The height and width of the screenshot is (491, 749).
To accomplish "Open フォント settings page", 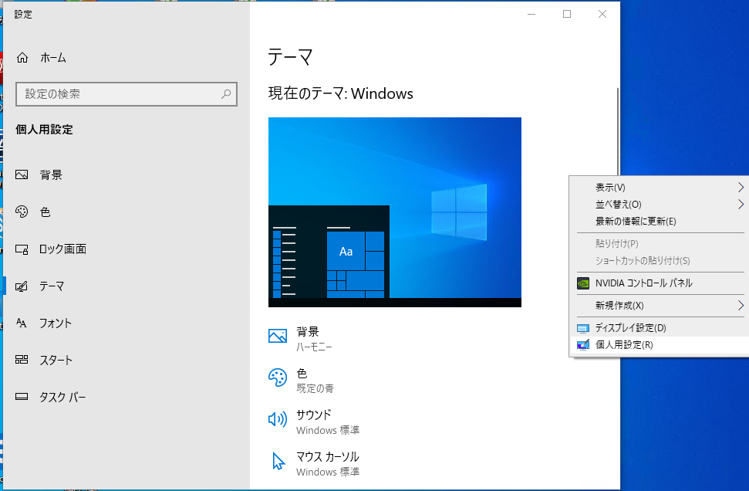I will tap(126, 323).
